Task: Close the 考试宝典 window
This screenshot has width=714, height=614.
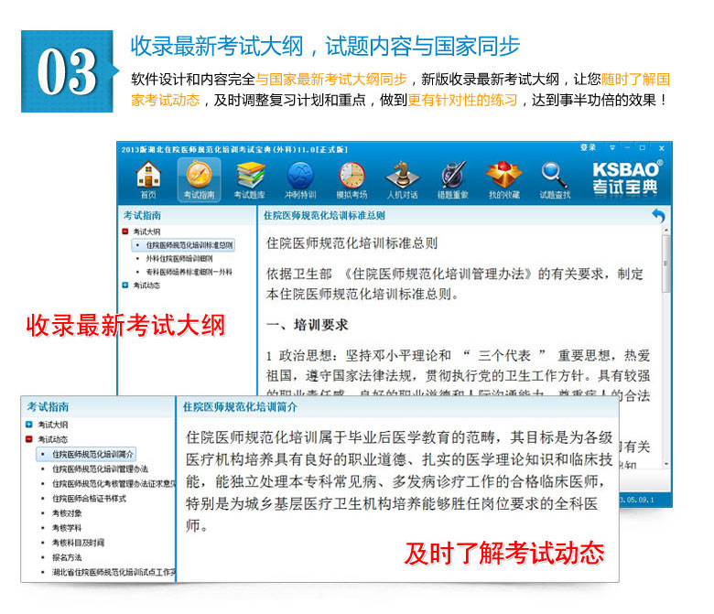Action: point(662,148)
